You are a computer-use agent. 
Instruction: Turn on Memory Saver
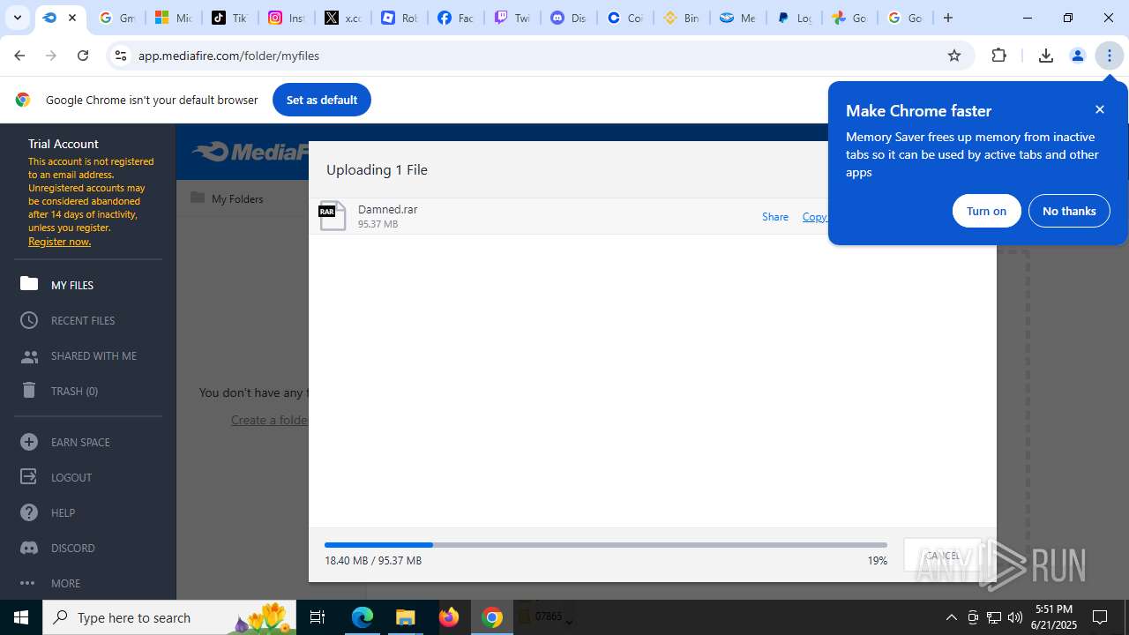986,211
